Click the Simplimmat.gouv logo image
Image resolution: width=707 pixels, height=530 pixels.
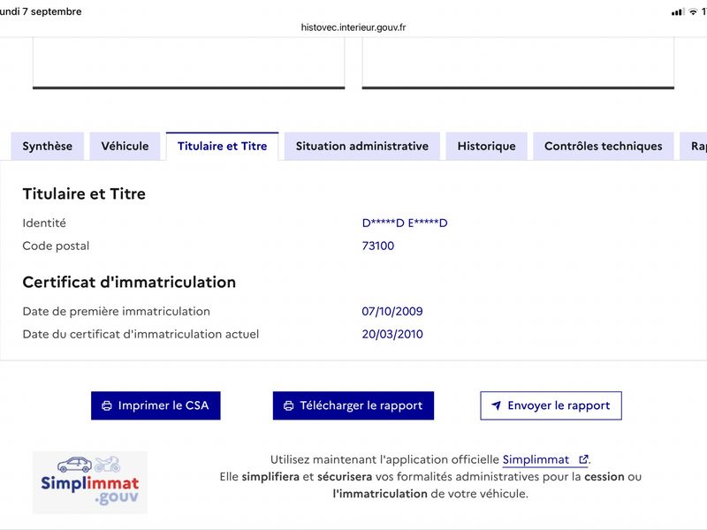[x=90, y=482]
